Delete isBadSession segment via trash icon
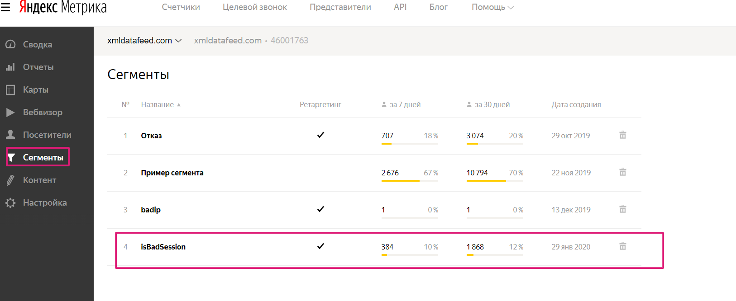 (x=622, y=246)
